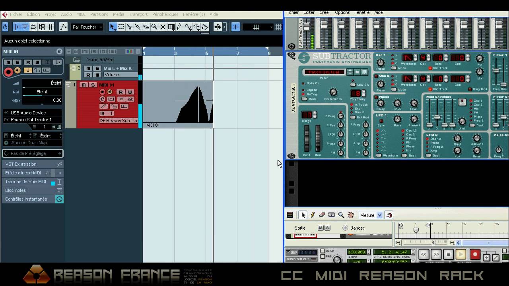Click the Reason transport Play button
Image resolution: width=509 pixels, height=286 pixels.
click(461, 254)
